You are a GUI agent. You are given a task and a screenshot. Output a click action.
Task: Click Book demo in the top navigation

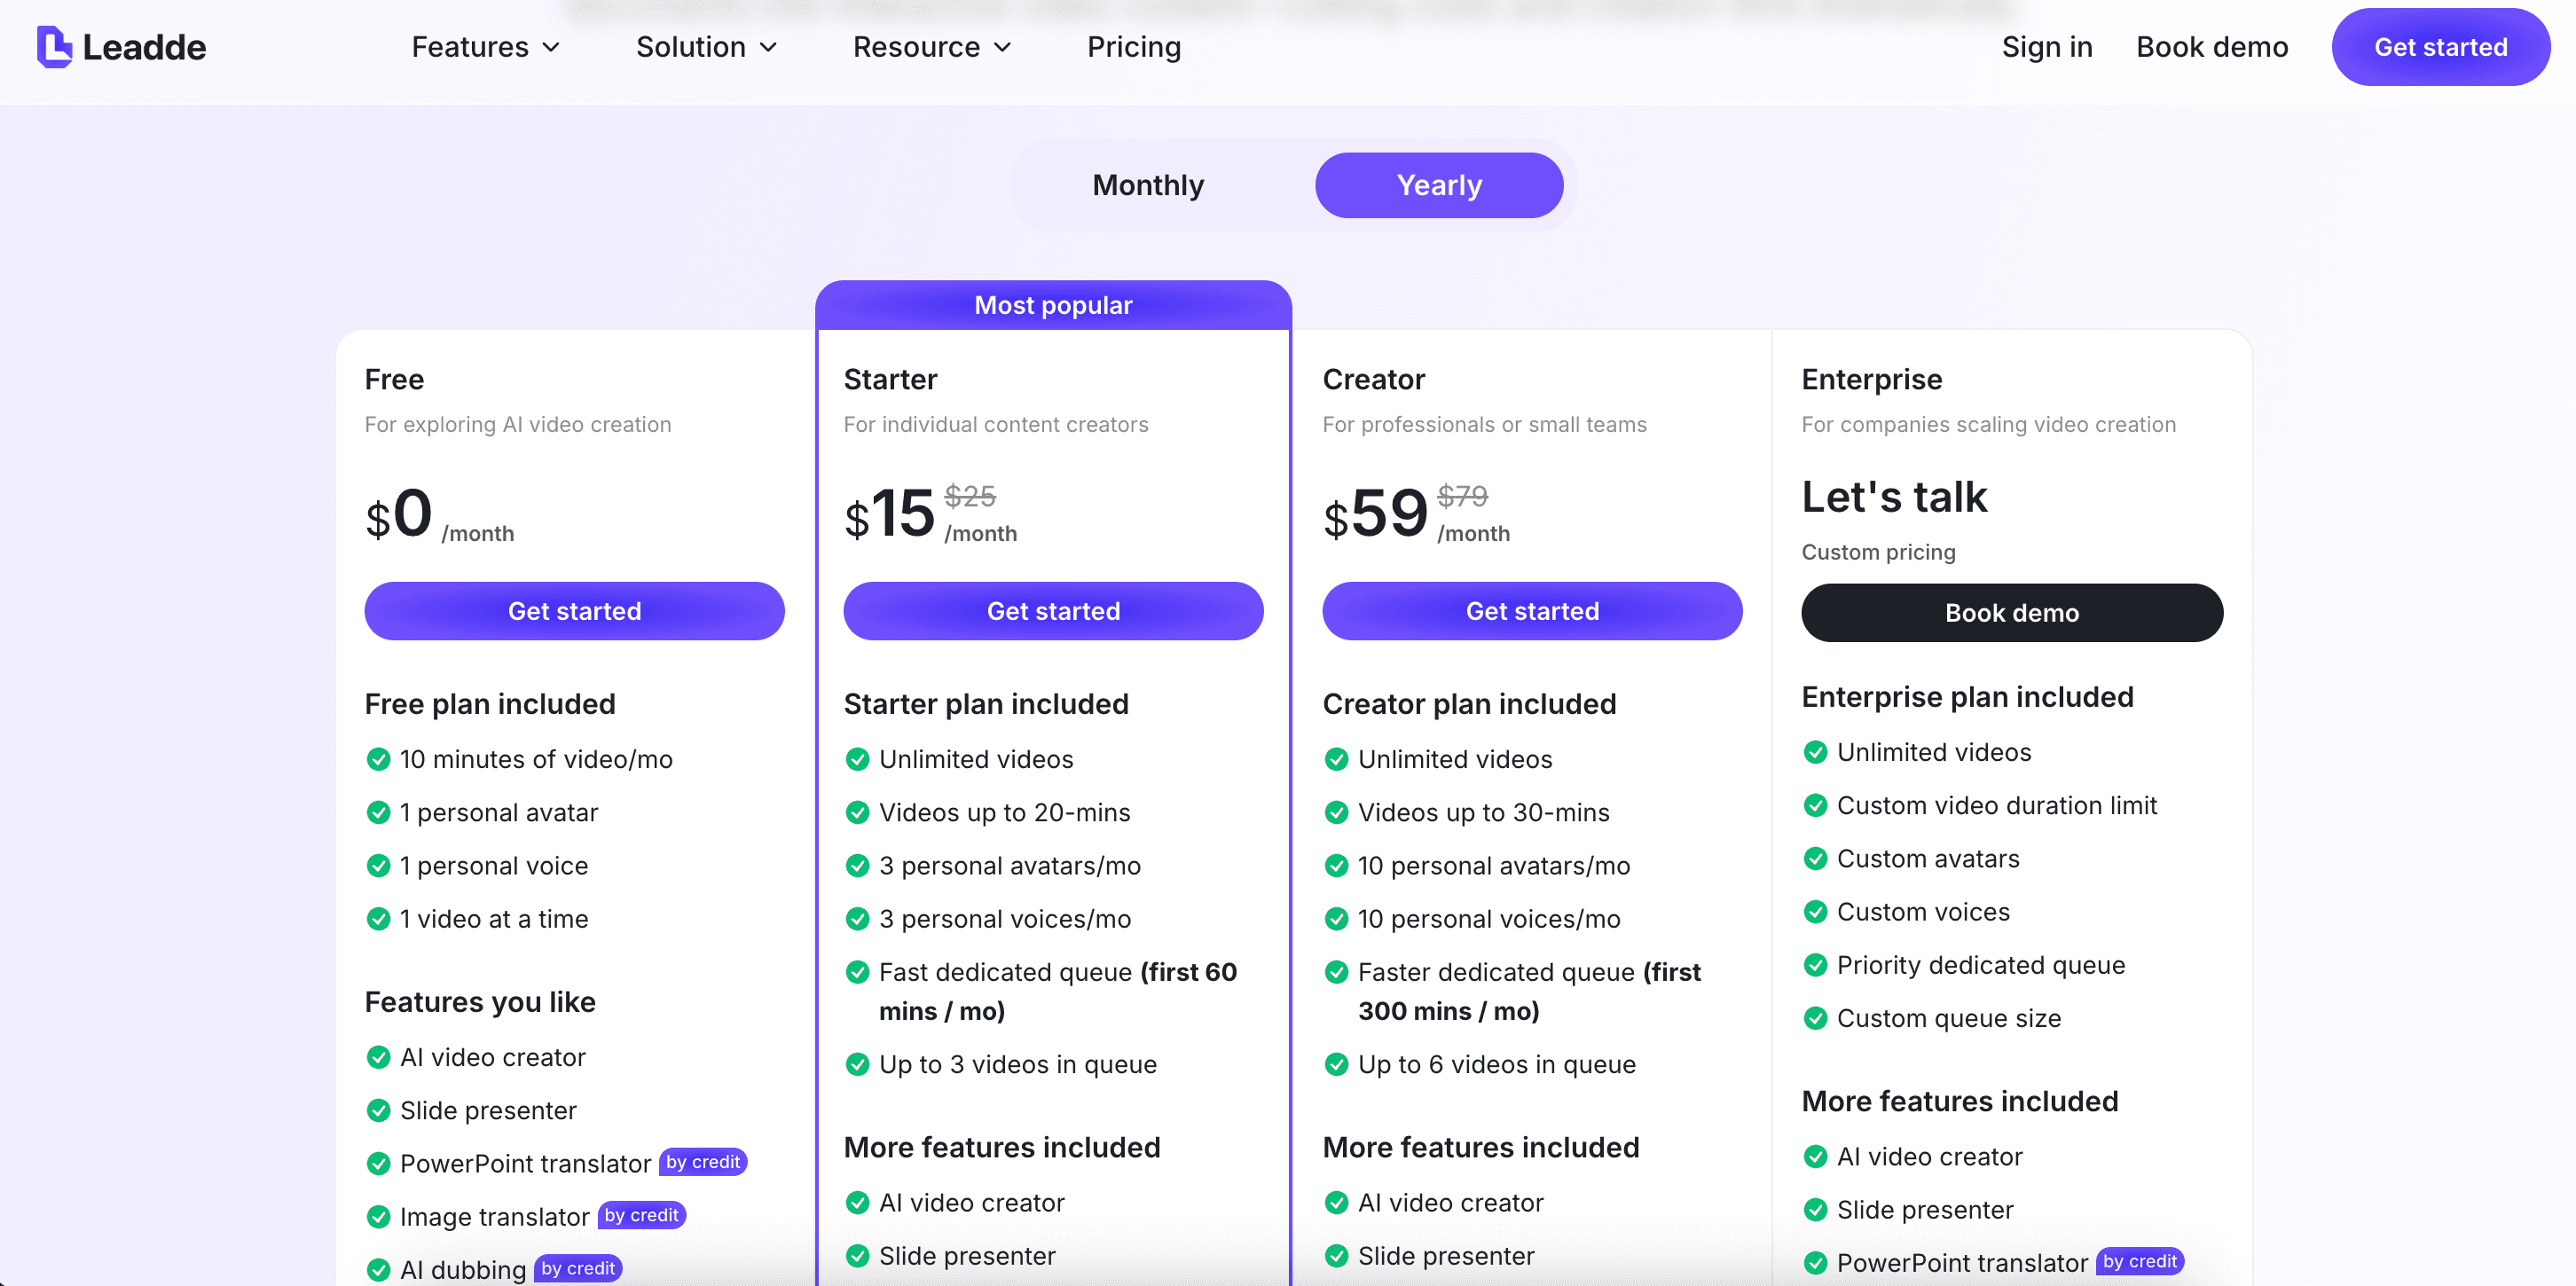tap(2211, 47)
